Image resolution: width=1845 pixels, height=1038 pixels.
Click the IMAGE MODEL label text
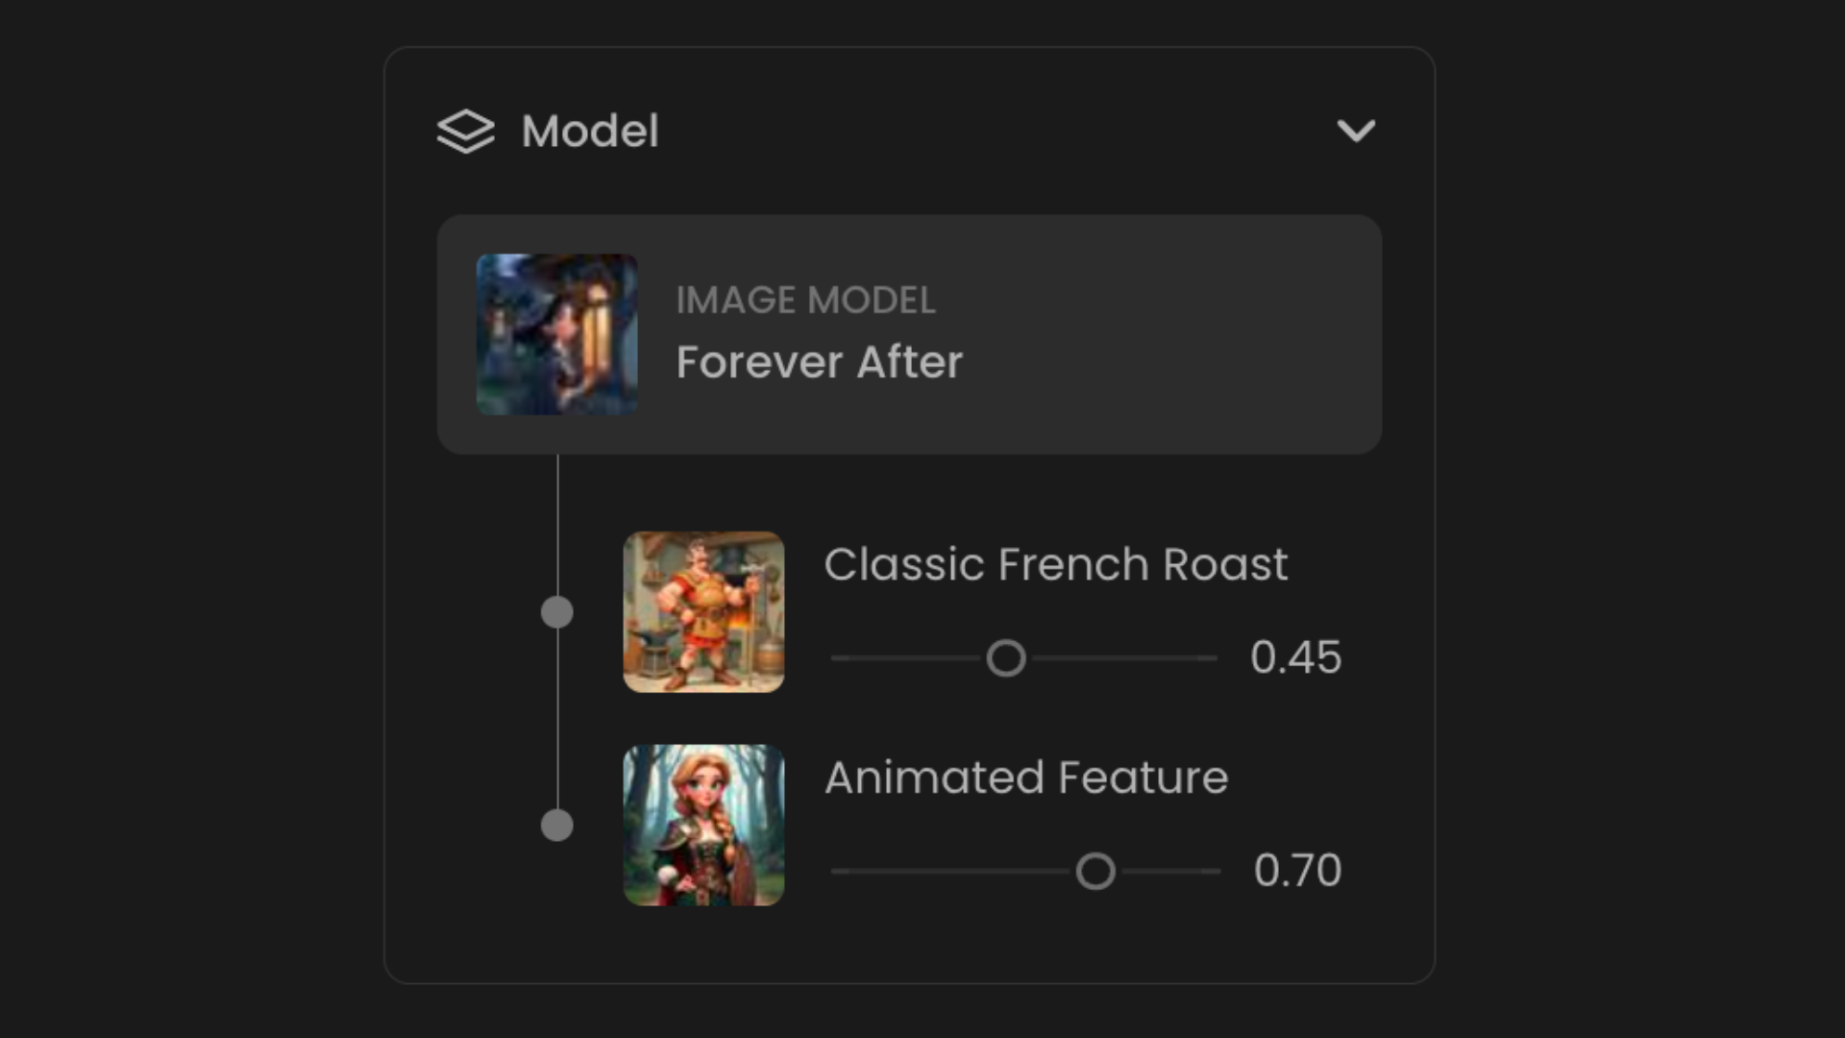tap(805, 300)
